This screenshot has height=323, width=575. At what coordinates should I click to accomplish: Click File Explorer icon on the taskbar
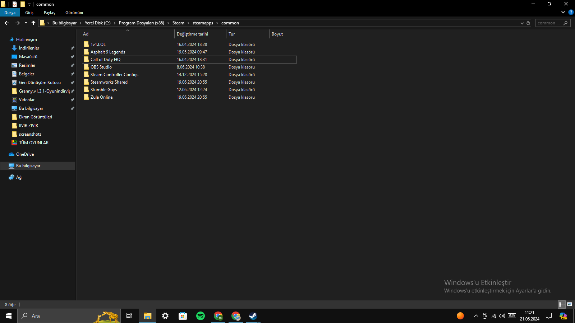[x=147, y=316]
